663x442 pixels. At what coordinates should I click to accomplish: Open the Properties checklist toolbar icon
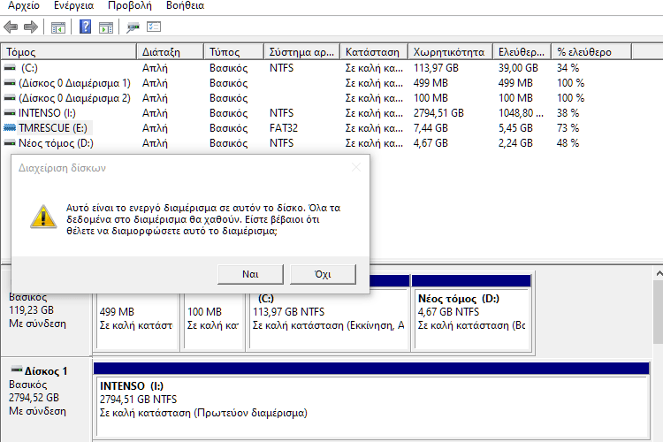(154, 27)
